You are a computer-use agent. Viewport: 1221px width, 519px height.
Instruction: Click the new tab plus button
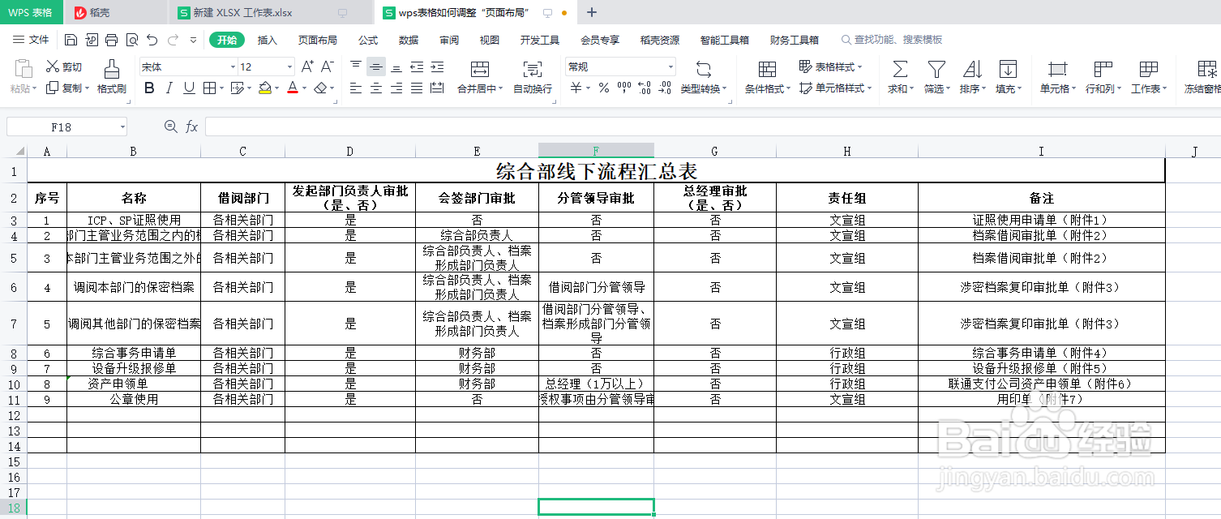[x=592, y=12]
